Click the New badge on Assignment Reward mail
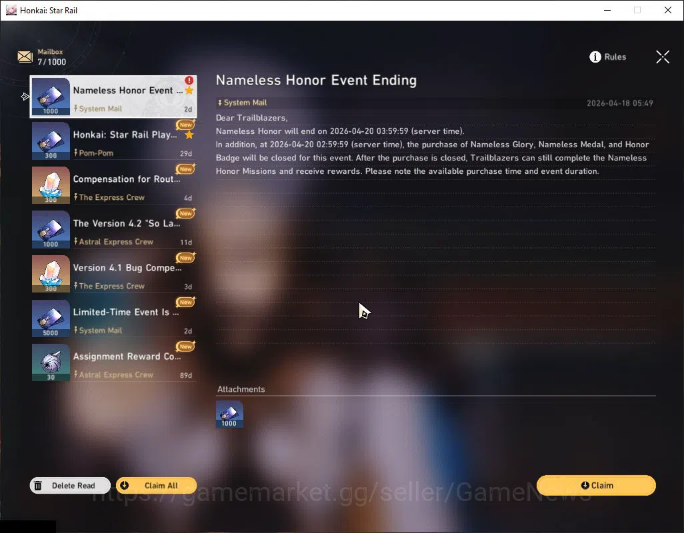684x533 pixels. [x=186, y=346]
